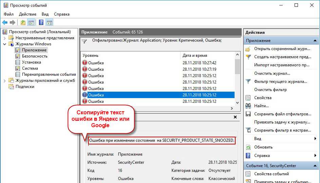Expand the Настраиваемые представления tree node

click(4, 38)
